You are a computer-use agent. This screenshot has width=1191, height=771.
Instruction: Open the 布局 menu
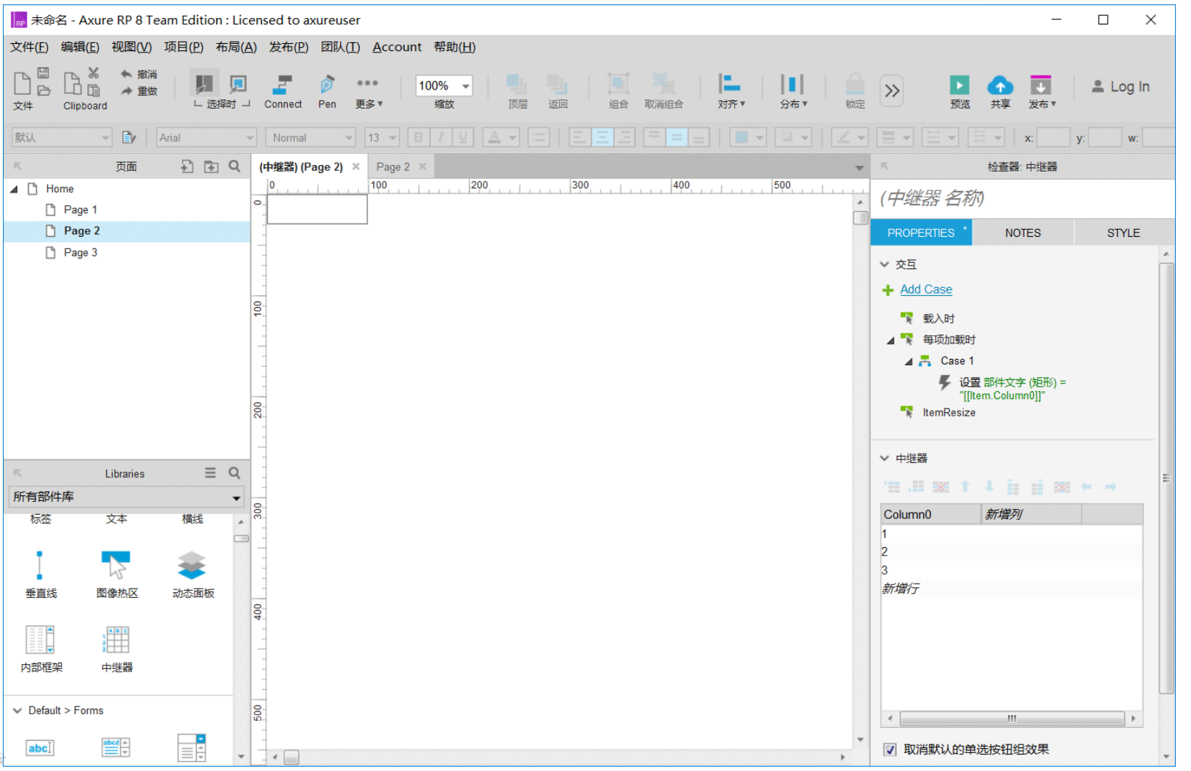pos(236,47)
